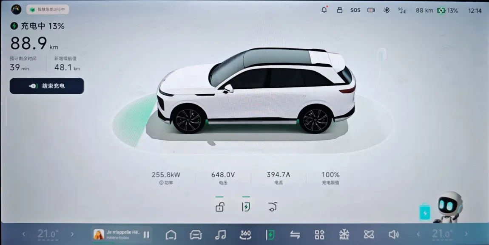The width and height of the screenshot is (489, 245).
Task: Open vehicle controls car icon in dock
Action: click(196, 234)
